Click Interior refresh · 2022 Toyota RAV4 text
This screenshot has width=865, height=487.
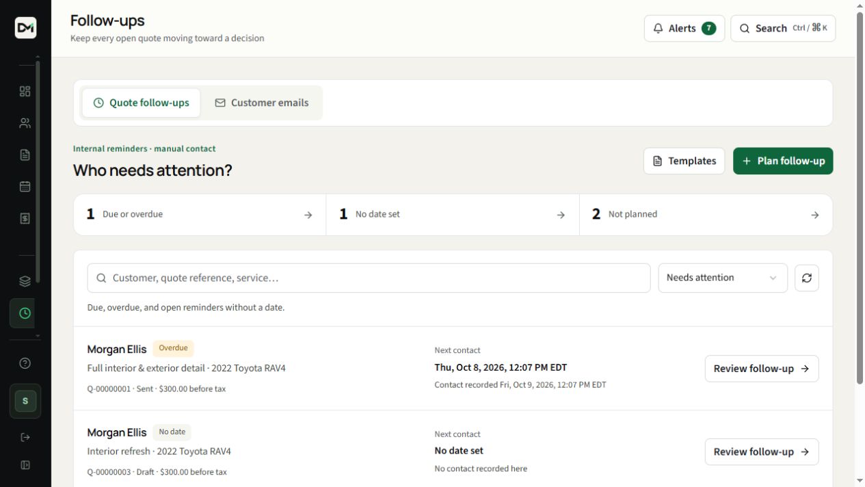pyautogui.click(x=159, y=451)
